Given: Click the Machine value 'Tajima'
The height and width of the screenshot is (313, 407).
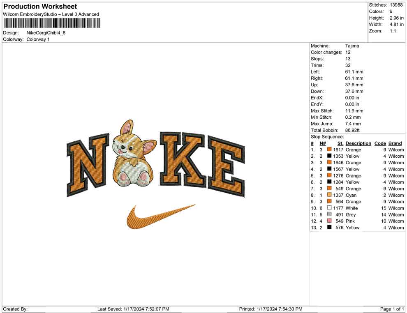Looking at the screenshot, I should click(x=352, y=46).
